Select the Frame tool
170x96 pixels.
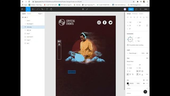pyautogui.click(x=33, y=9)
